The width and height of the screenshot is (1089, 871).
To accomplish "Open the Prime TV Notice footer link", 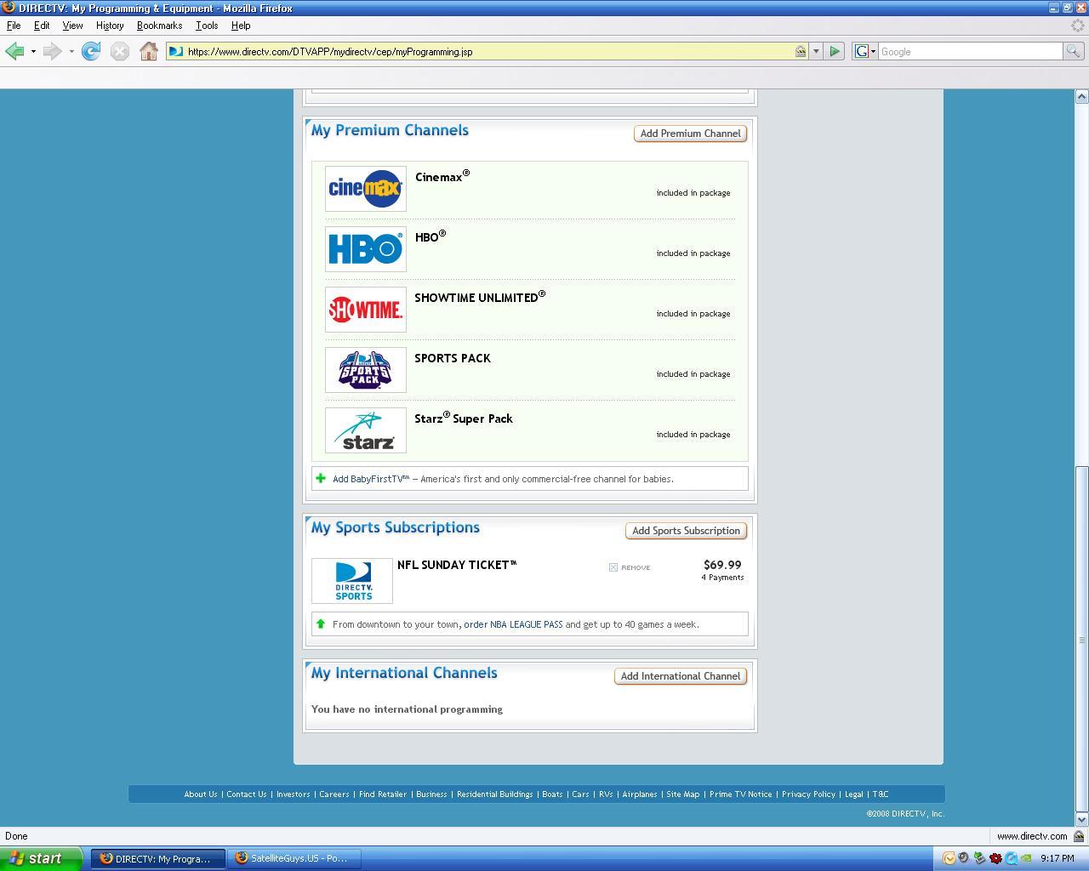I will coord(741,794).
